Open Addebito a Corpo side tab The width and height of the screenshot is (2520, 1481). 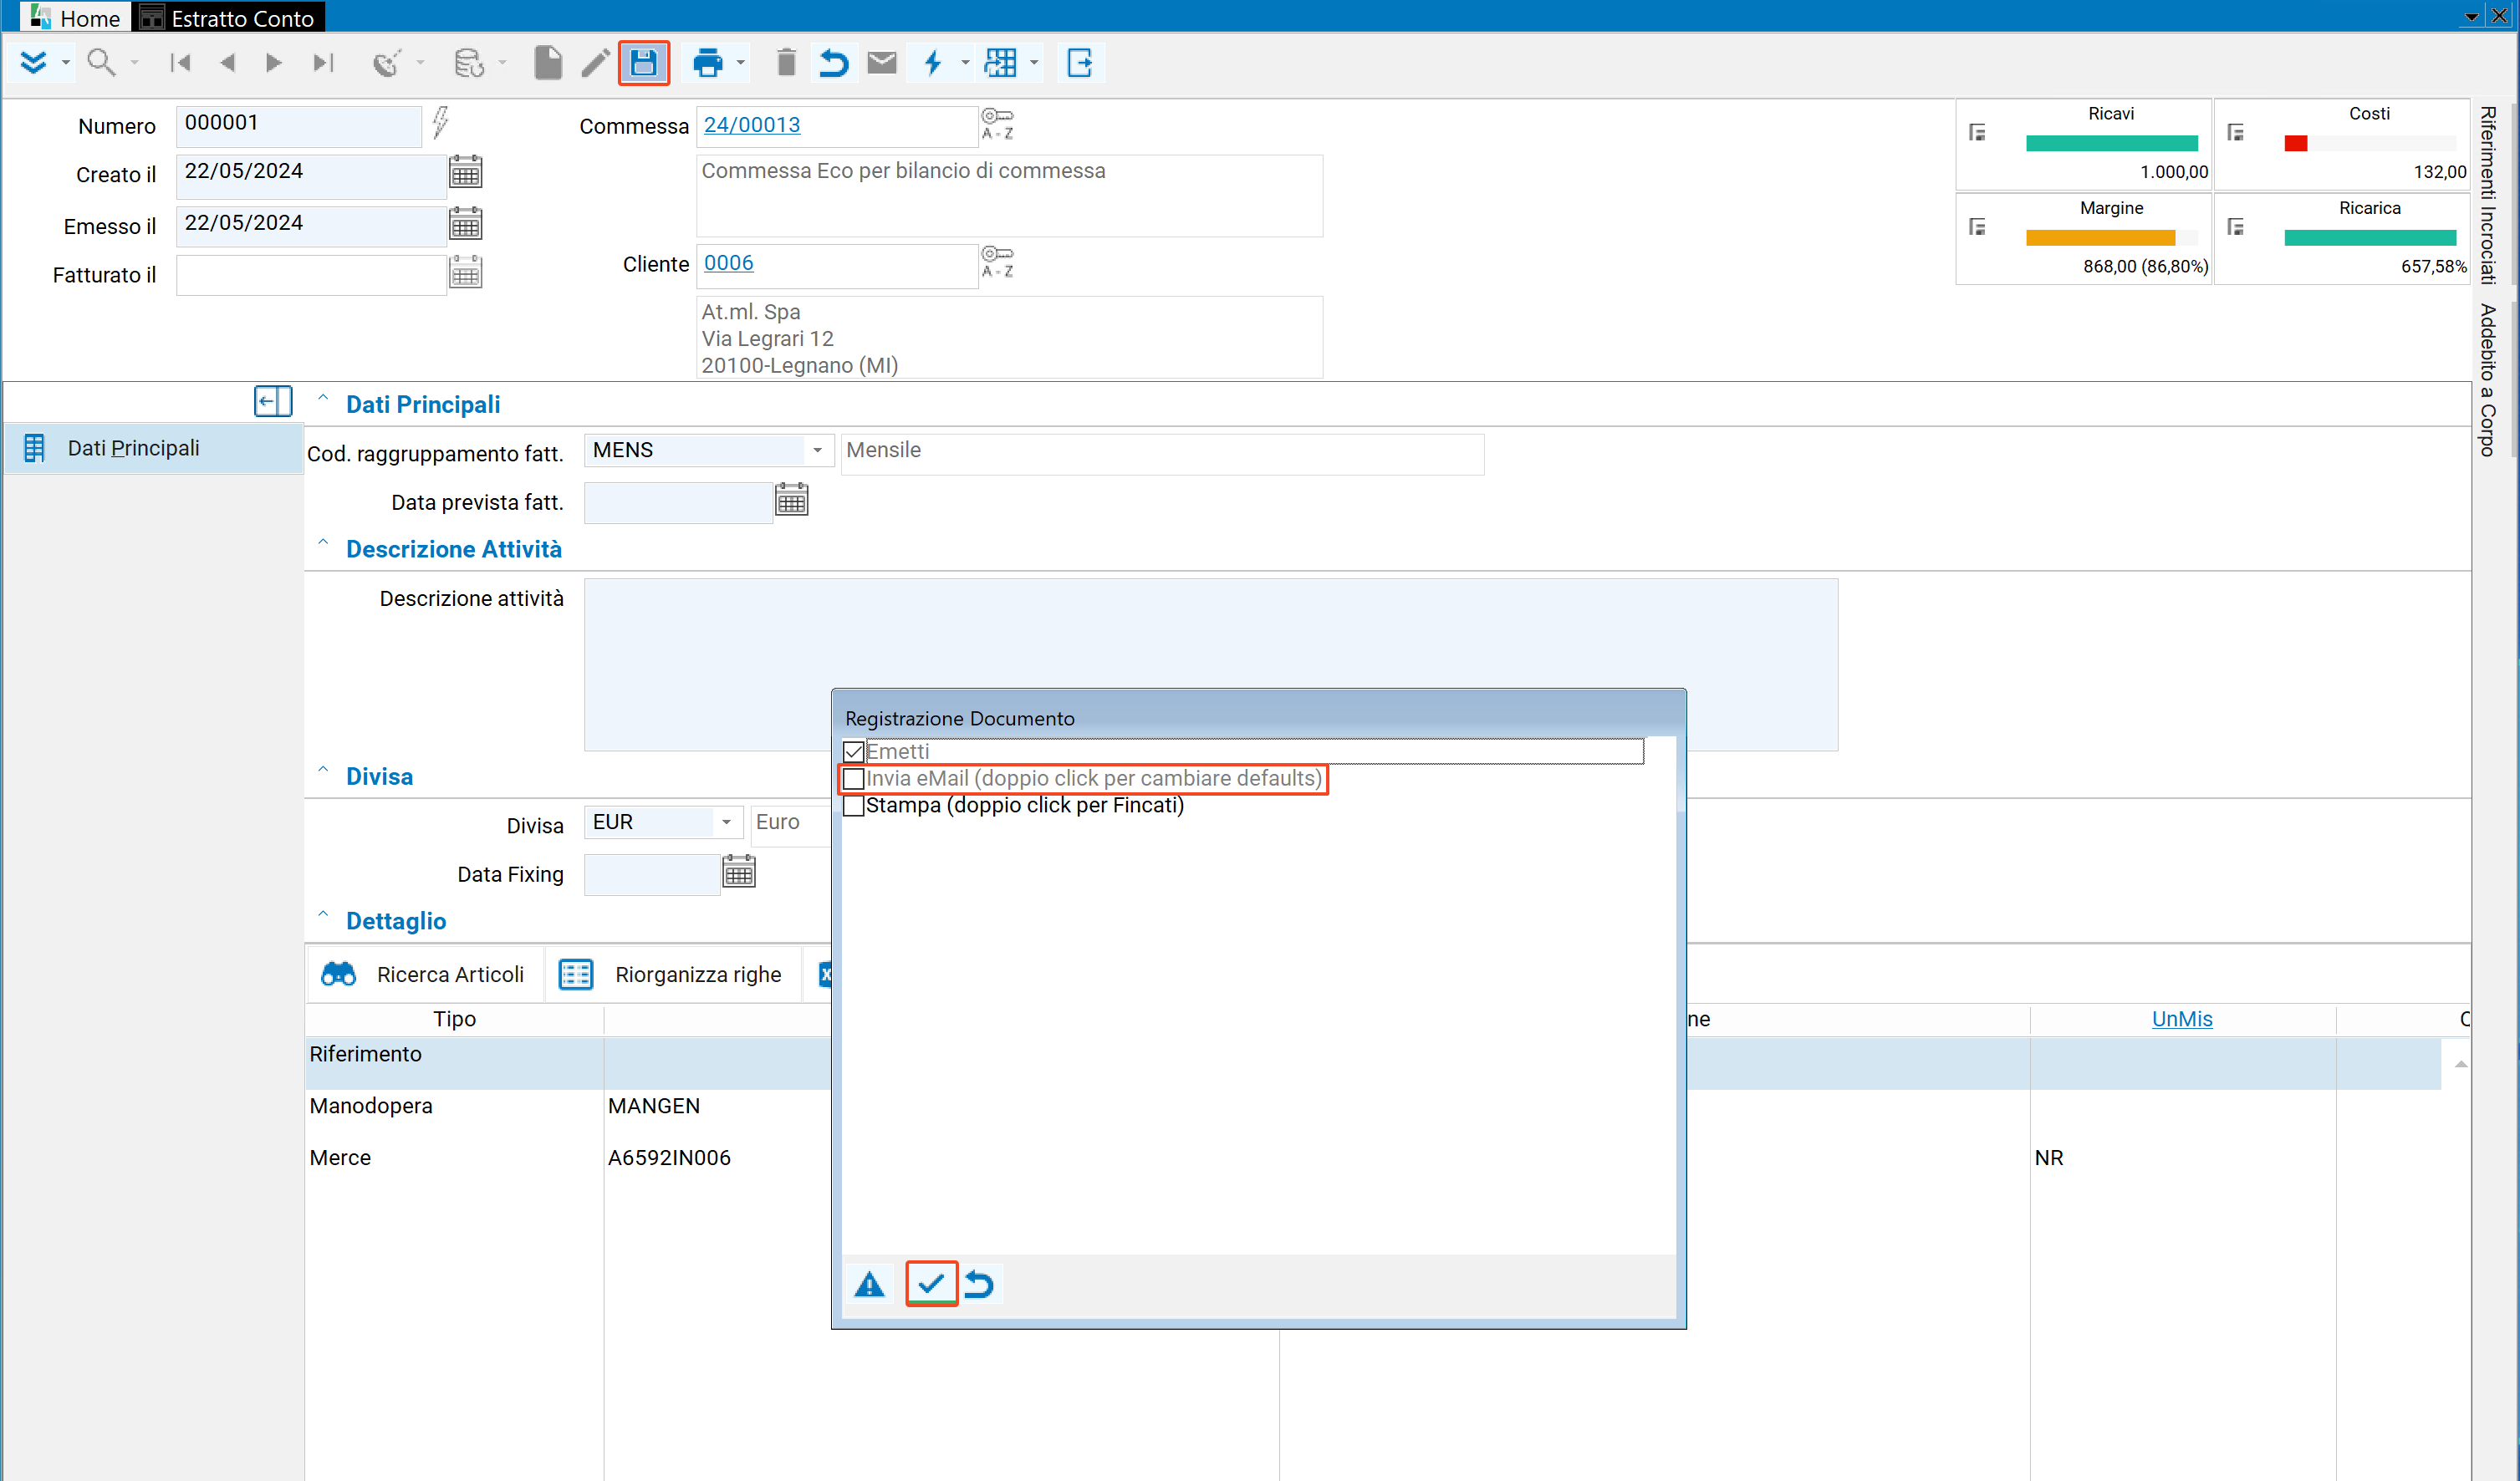coord(2488,379)
